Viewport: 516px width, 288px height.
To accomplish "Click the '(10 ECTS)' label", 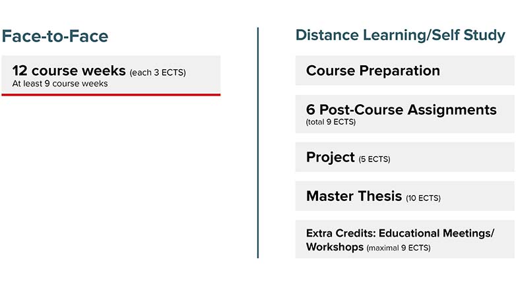I will [423, 198].
